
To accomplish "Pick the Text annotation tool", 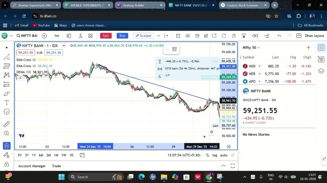I will coord(7,102).
